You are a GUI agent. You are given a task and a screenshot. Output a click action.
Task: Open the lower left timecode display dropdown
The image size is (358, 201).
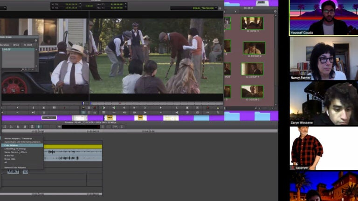click(x=80, y=8)
